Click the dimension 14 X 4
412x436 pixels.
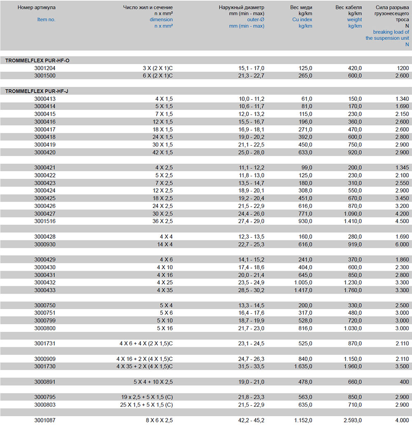pyautogui.click(x=165, y=245)
